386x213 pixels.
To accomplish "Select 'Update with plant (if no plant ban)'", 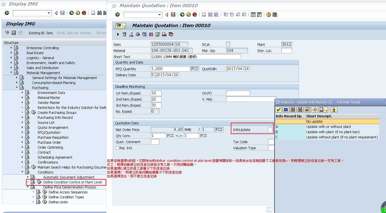I will pos(327,132).
